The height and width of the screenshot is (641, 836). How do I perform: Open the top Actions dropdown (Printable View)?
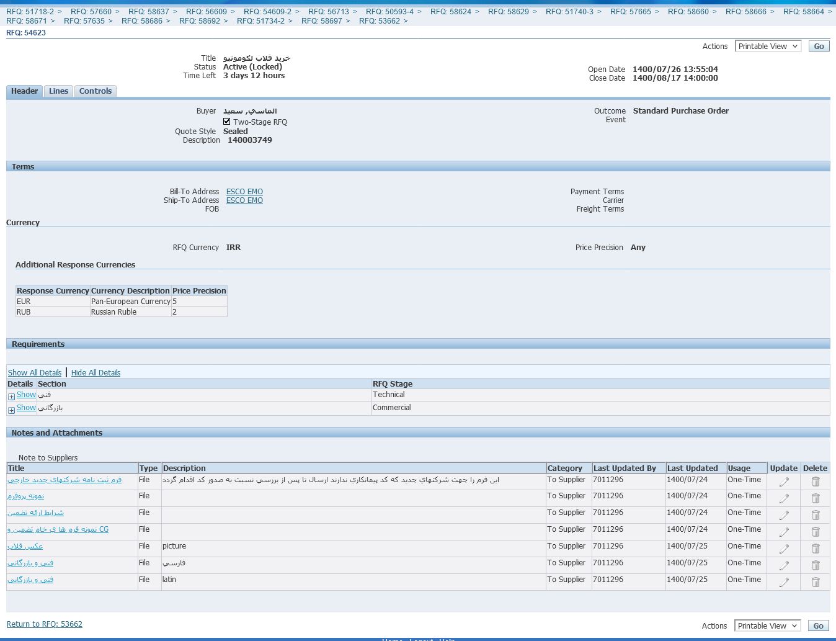coord(768,46)
